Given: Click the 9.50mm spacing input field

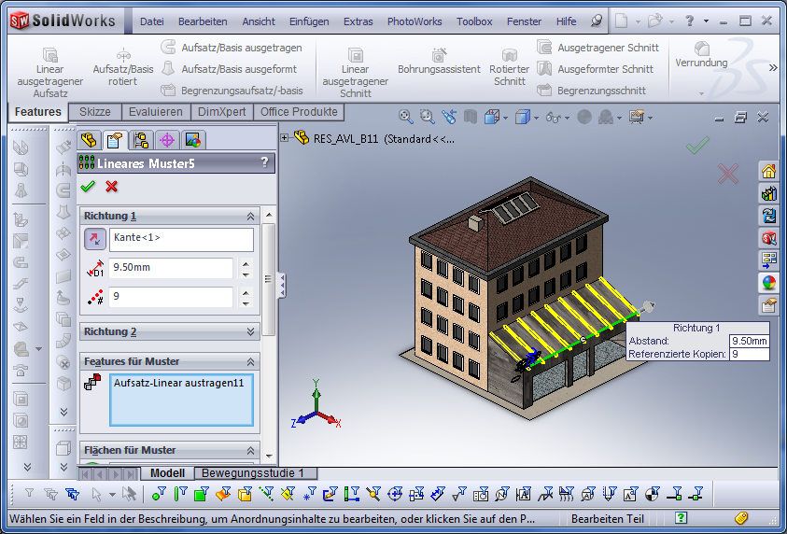Looking at the screenshot, I should tap(171, 268).
